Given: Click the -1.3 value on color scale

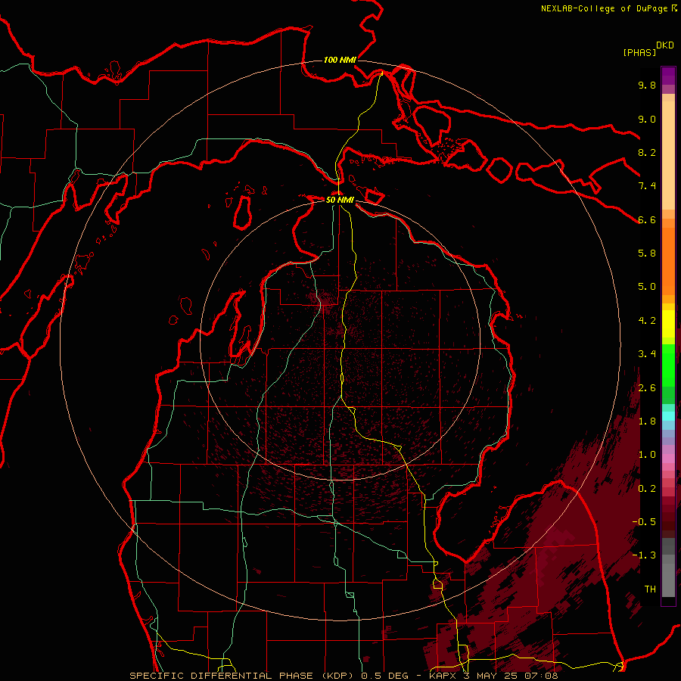Looking at the screenshot, I should click(x=644, y=555).
